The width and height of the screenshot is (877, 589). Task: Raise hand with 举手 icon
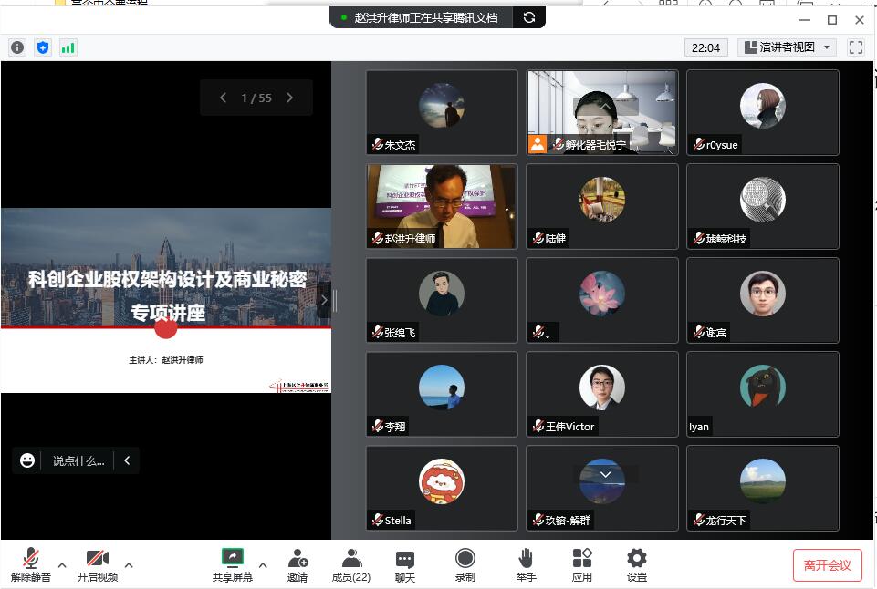(526, 564)
